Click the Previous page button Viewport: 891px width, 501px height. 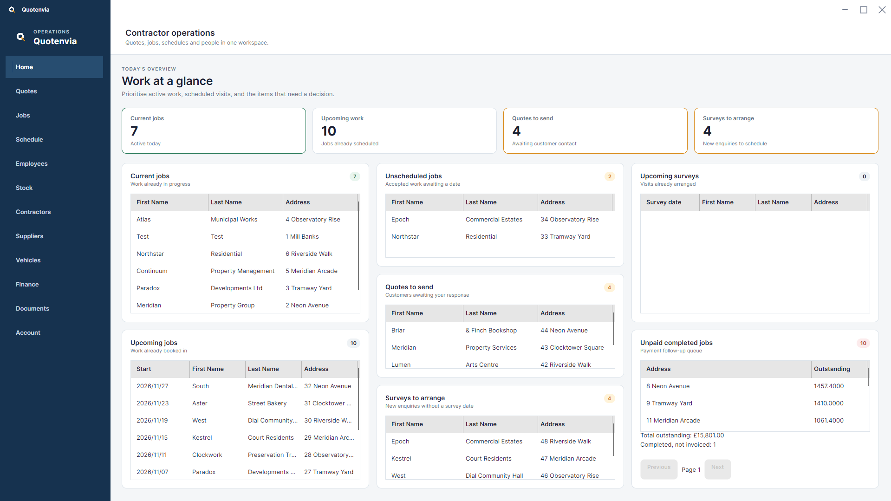pyautogui.click(x=659, y=469)
